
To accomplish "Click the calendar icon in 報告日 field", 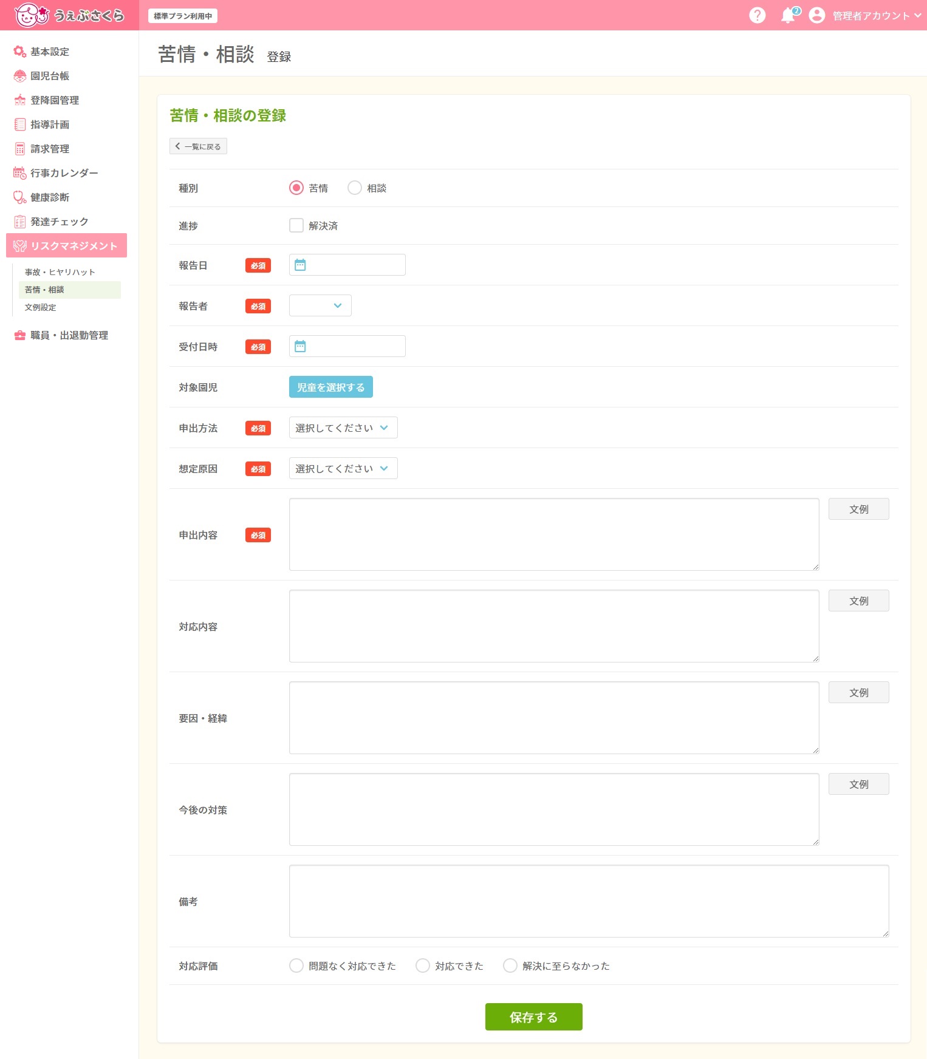I will pos(300,265).
